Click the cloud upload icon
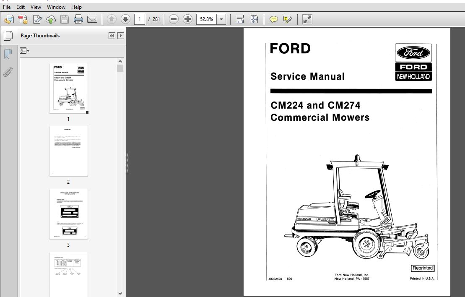 click(51, 20)
